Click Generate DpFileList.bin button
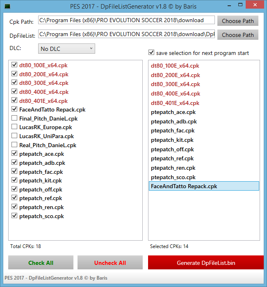This screenshot has height=287, width=267. (x=206, y=263)
